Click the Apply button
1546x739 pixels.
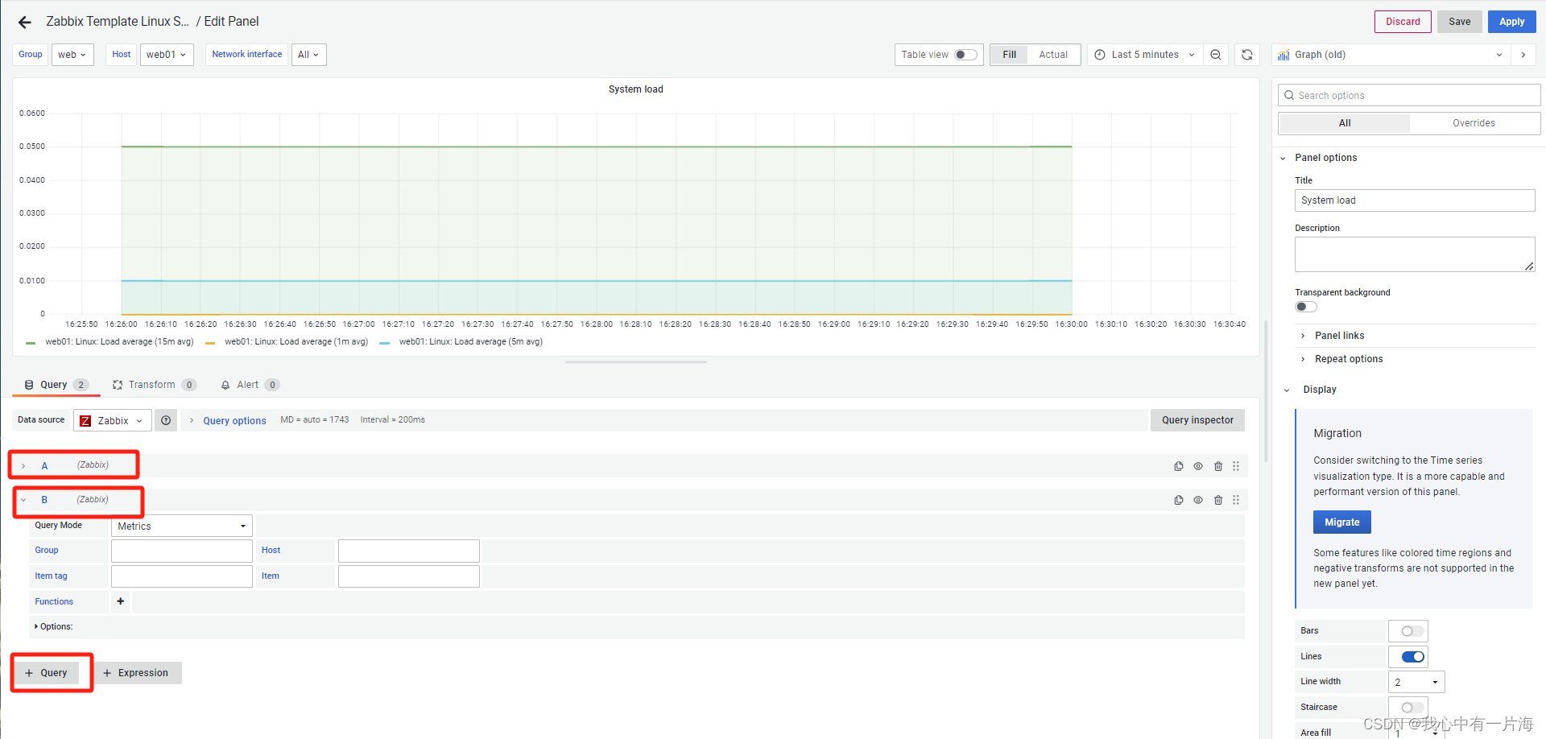coord(1511,22)
